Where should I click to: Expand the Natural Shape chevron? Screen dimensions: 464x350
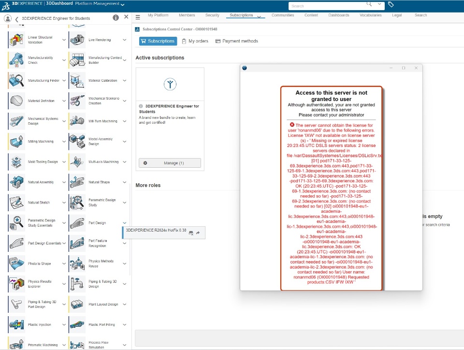pyautogui.click(x=125, y=182)
